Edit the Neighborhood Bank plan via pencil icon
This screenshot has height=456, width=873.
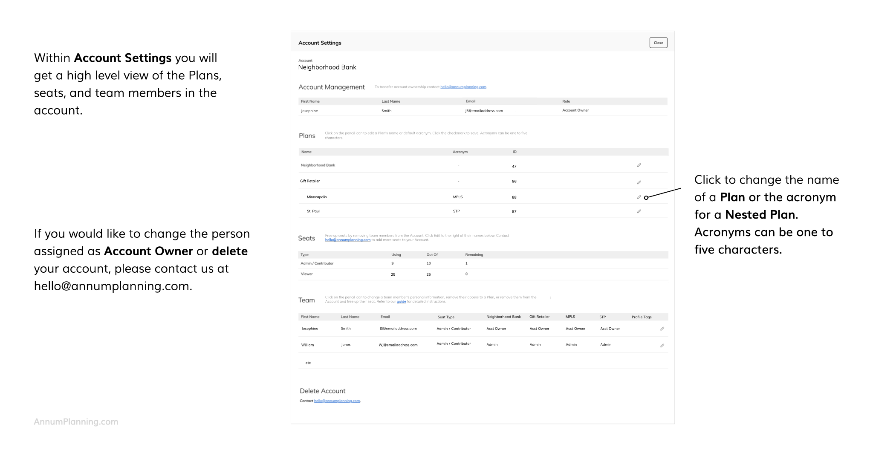pos(639,165)
